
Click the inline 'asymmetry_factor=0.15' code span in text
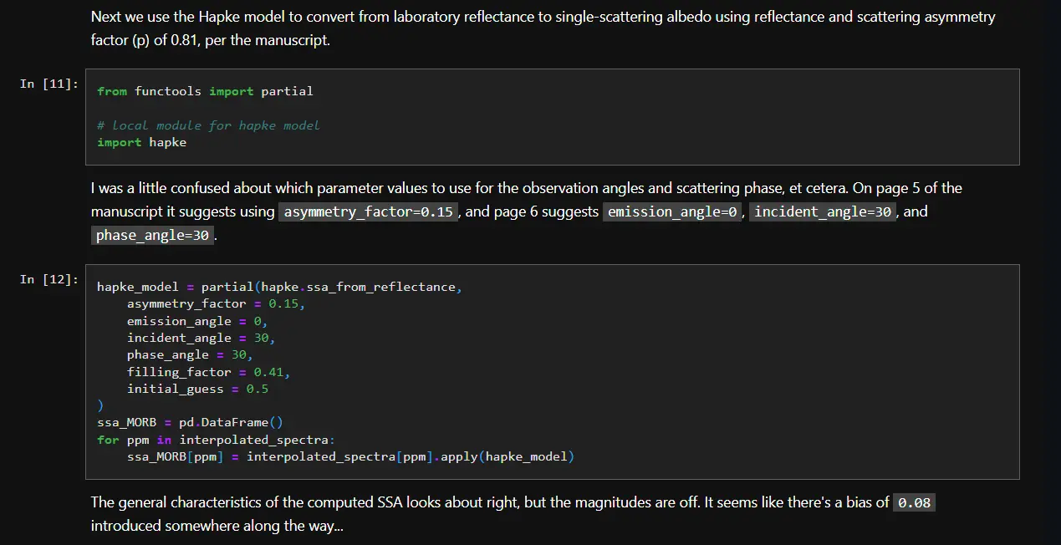point(369,212)
